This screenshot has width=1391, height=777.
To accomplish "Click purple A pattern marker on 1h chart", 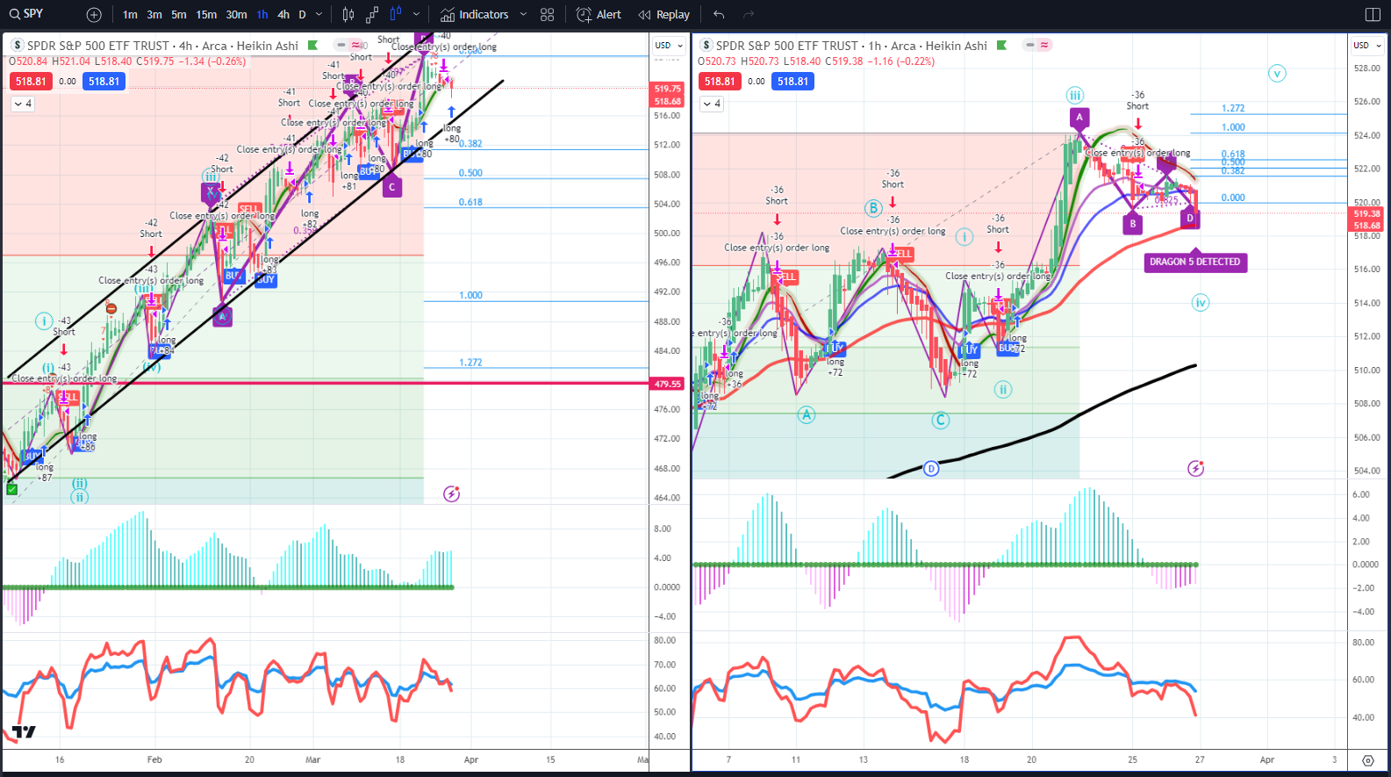I will (1079, 117).
